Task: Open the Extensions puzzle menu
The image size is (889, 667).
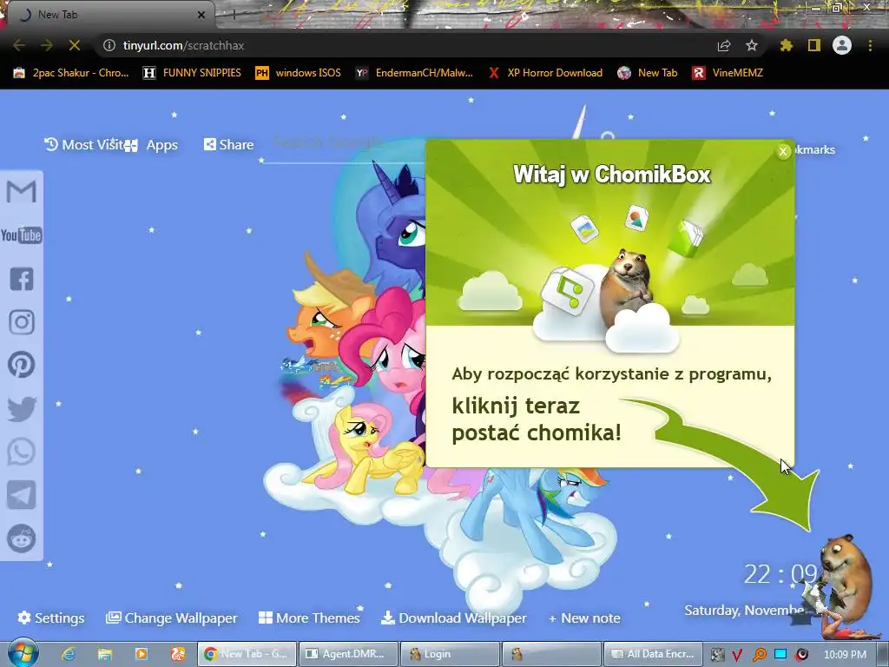Action: [787, 45]
